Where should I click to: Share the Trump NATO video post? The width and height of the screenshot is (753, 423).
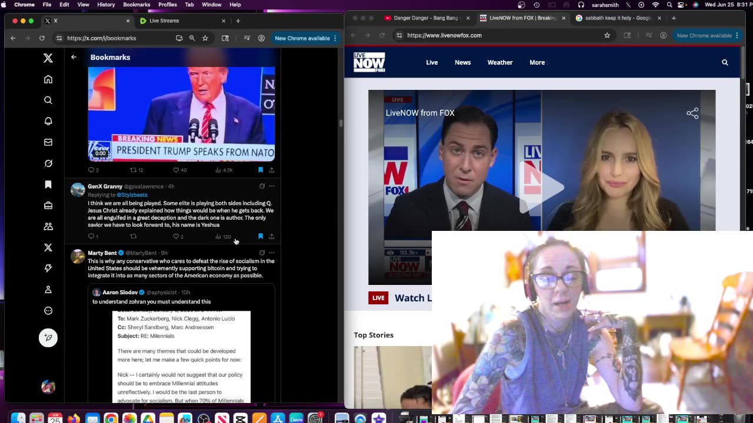(271, 170)
